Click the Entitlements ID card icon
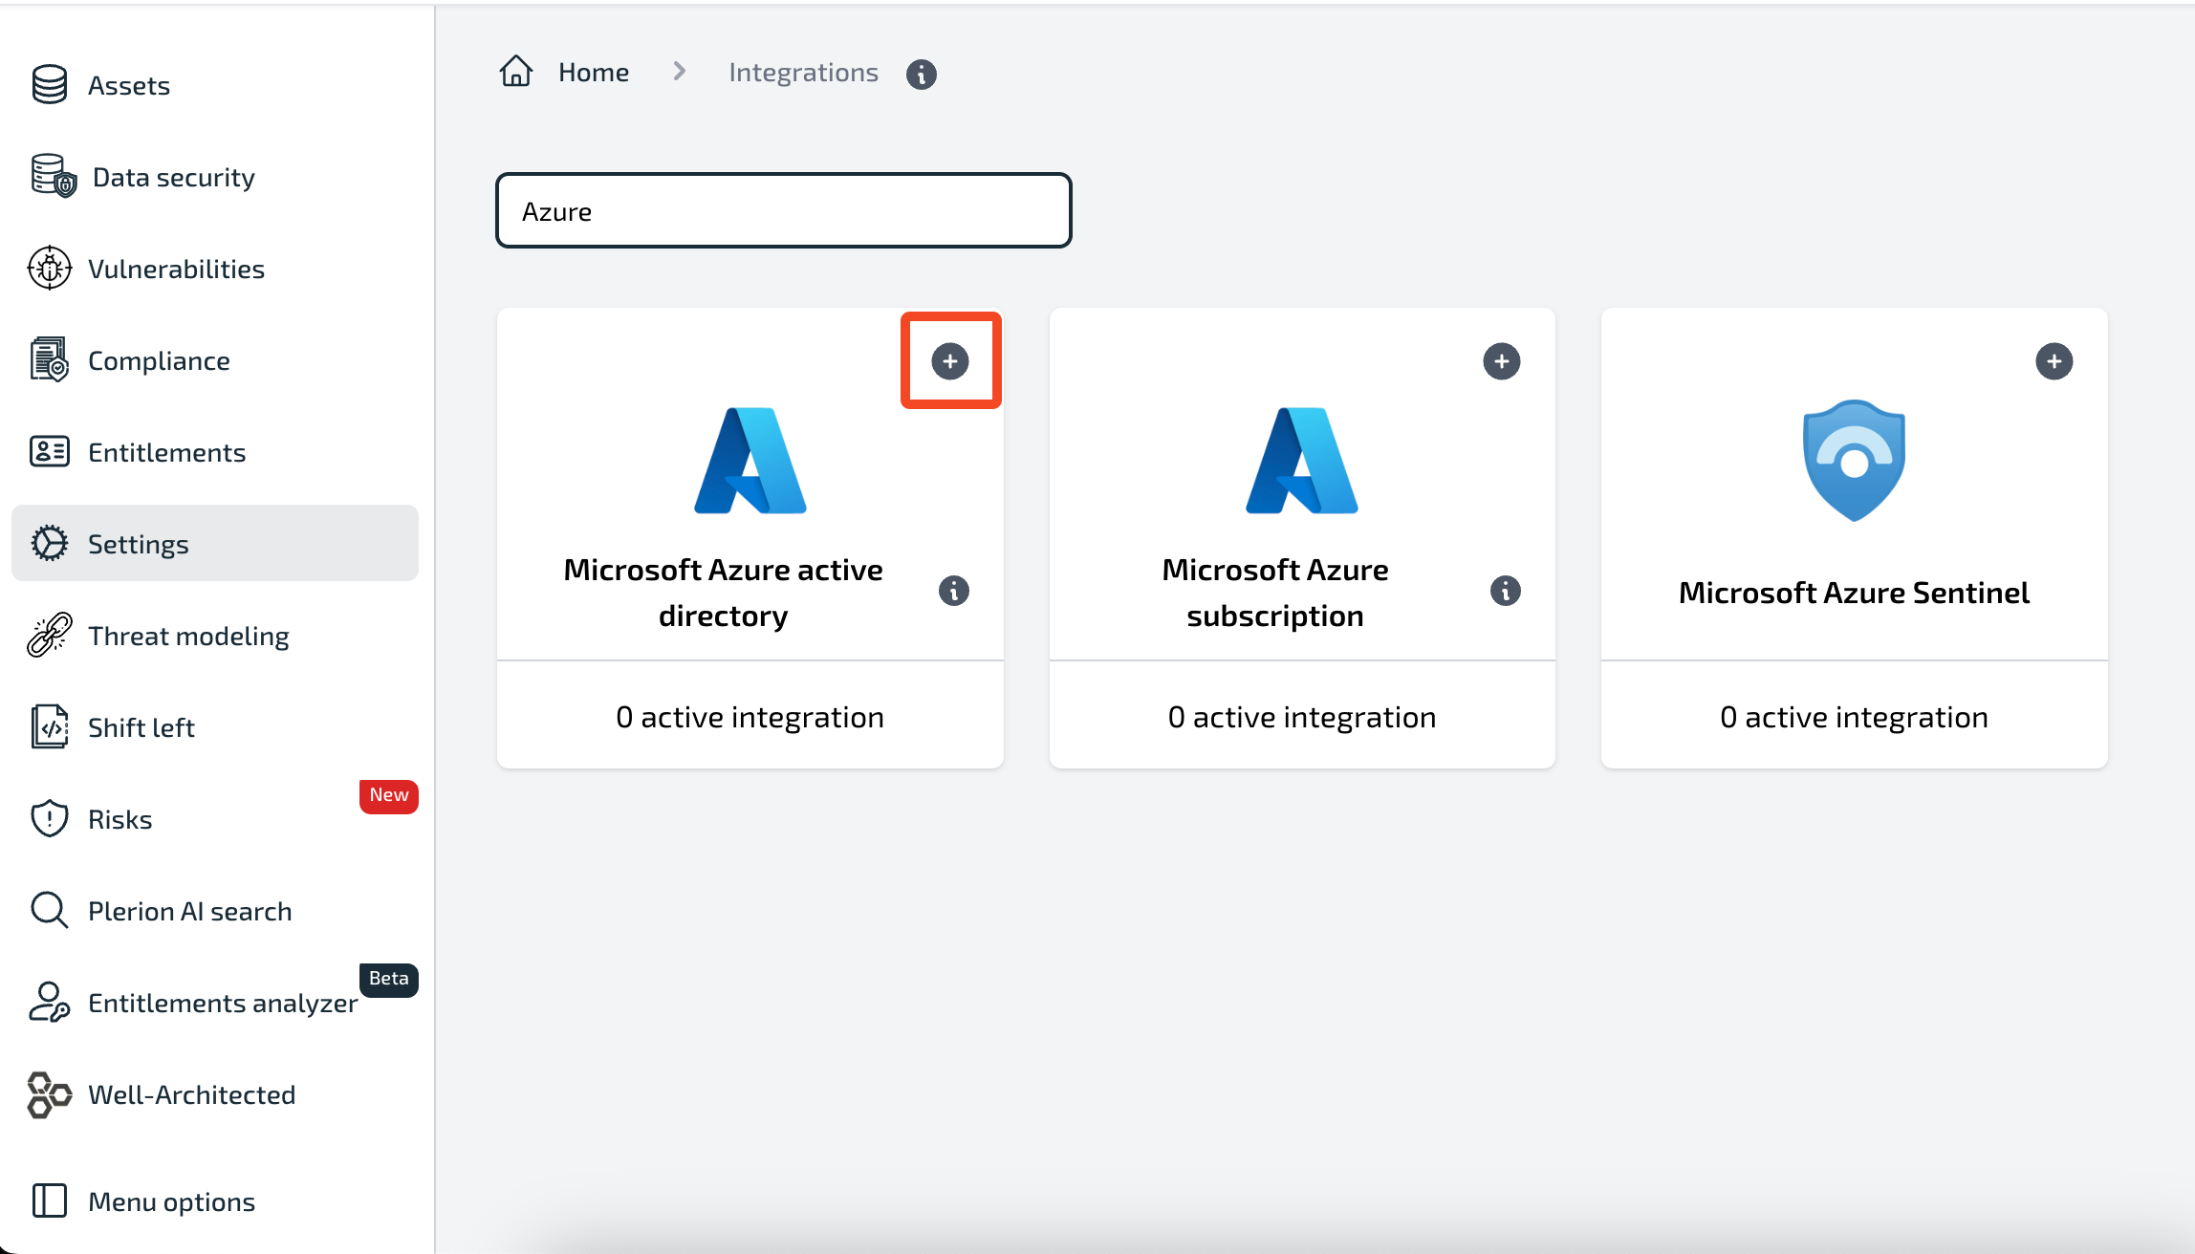This screenshot has width=2195, height=1254. pos(50,452)
